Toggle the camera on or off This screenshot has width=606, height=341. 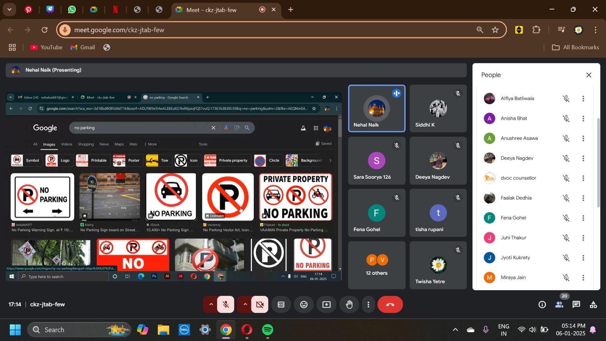[x=260, y=305]
